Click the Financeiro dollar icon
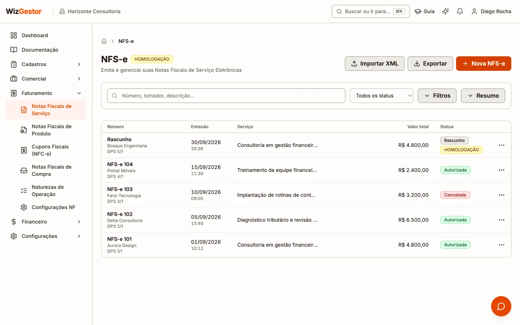This screenshot has width=520, height=325. (14, 222)
